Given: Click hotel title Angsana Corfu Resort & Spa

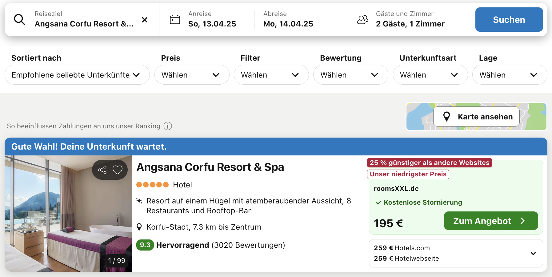Looking at the screenshot, I should (x=210, y=167).
